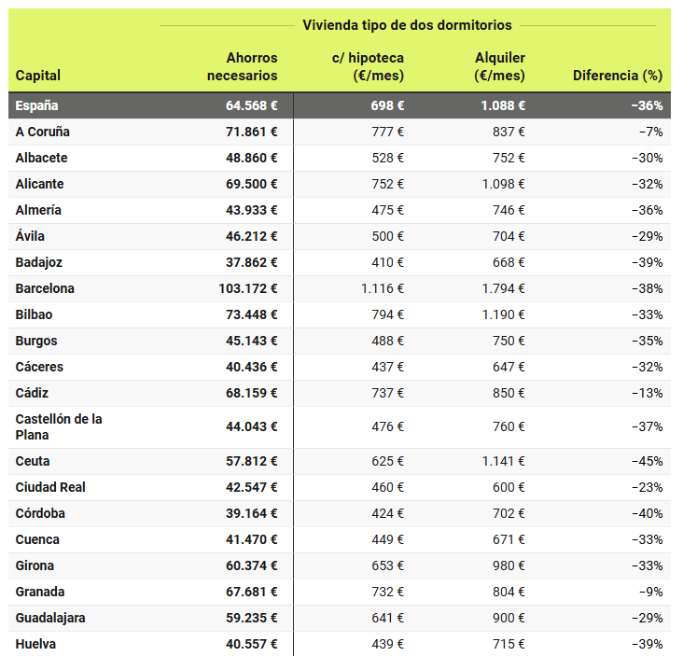
Task: Click Granada's difference value −9%
Action: pos(650,592)
